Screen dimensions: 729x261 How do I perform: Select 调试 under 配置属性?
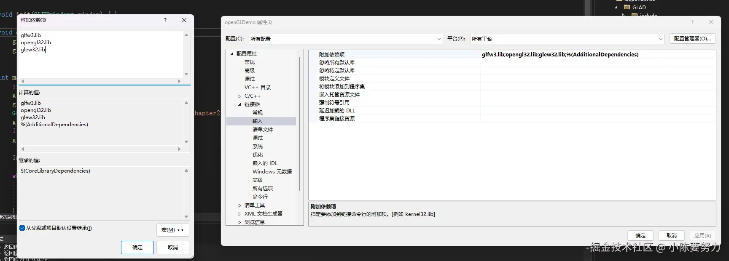[x=250, y=79]
